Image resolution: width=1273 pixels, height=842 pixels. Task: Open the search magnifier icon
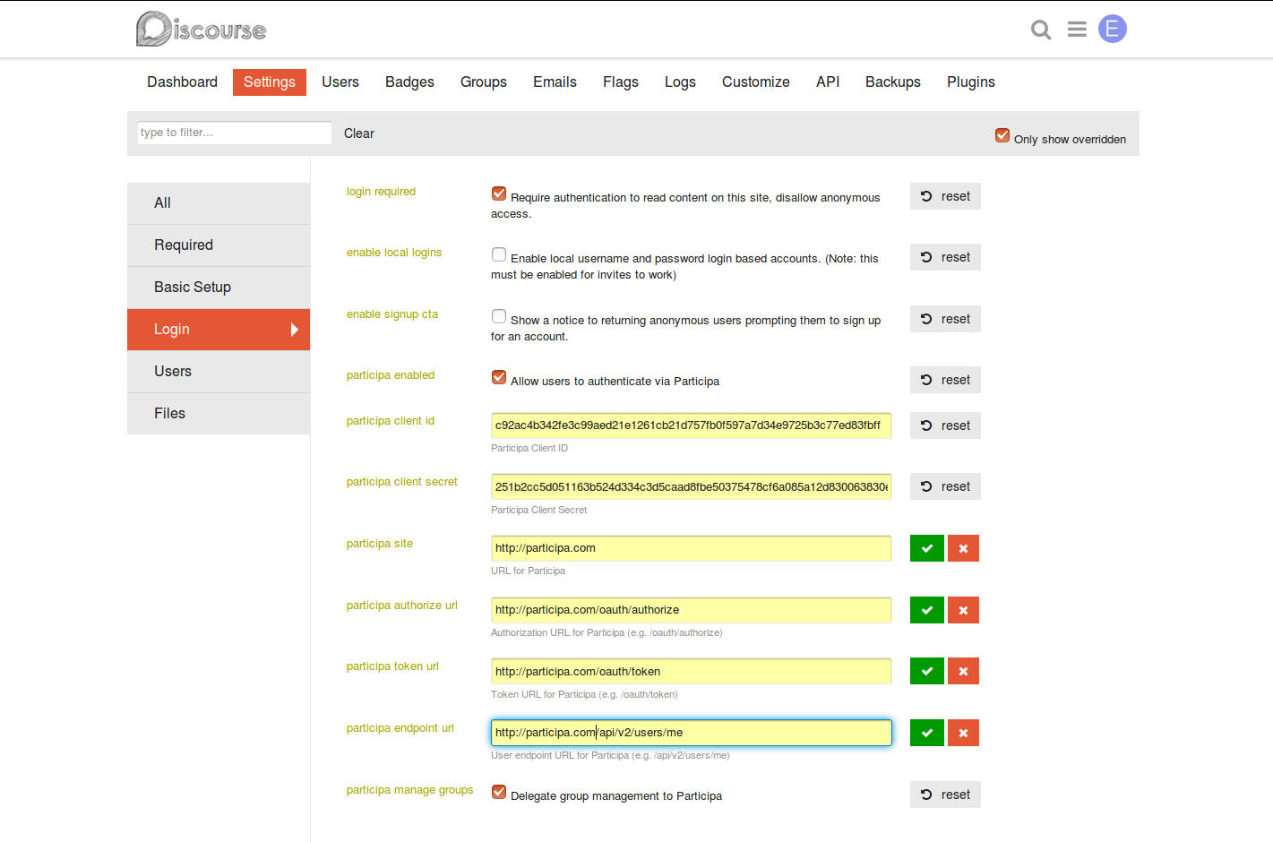(1041, 30)
